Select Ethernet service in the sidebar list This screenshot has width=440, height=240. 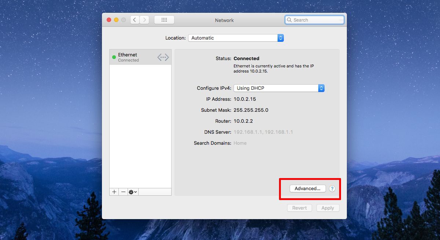[x=140, y=57]
